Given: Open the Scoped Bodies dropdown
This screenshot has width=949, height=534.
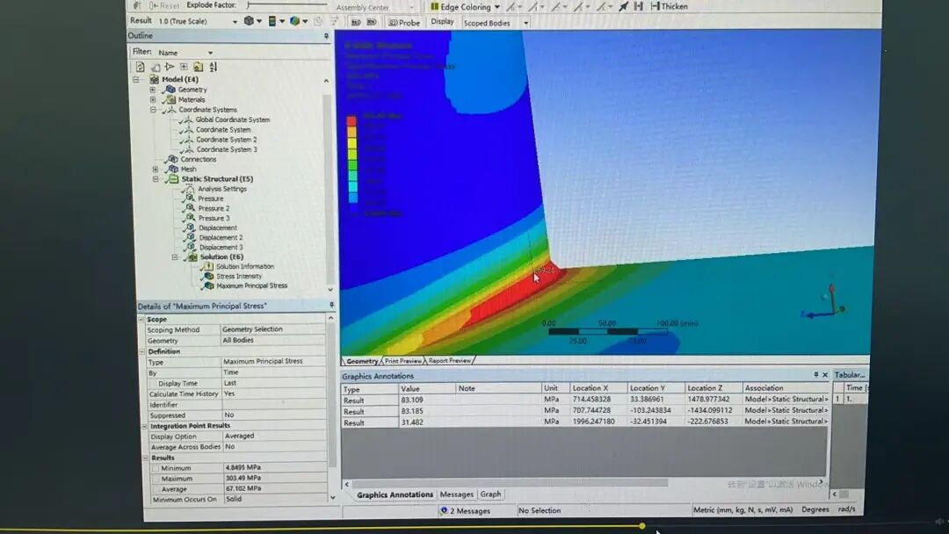Looking at the screenshot, I should click(x=526, y=23).
